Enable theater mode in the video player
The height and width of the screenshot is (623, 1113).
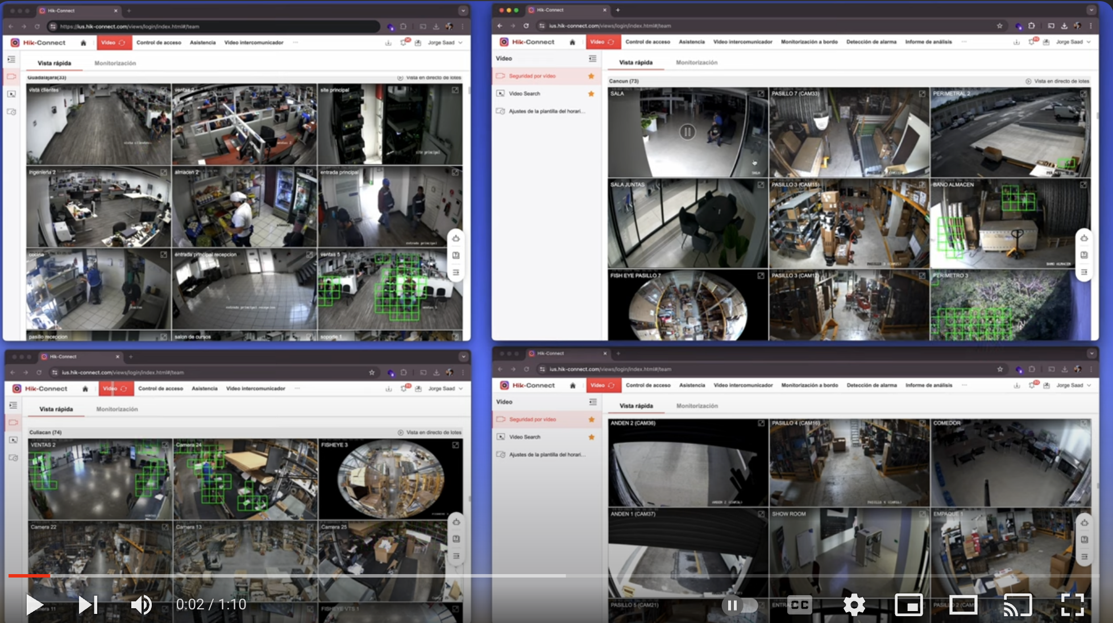pos(963,605)
